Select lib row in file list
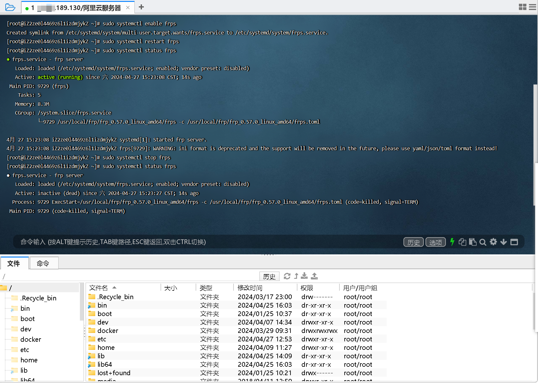The height and width of the screenshot is (383, 538). click(x=237, y=356)
